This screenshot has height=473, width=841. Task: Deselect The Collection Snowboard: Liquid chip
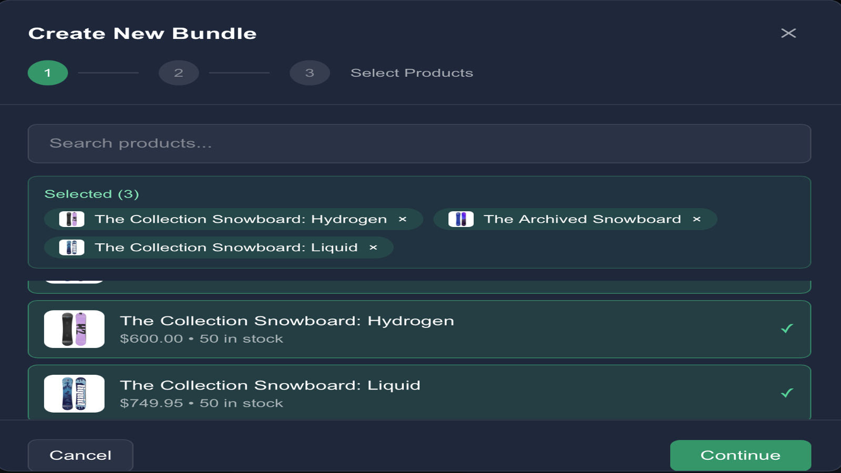pos(374,247)
